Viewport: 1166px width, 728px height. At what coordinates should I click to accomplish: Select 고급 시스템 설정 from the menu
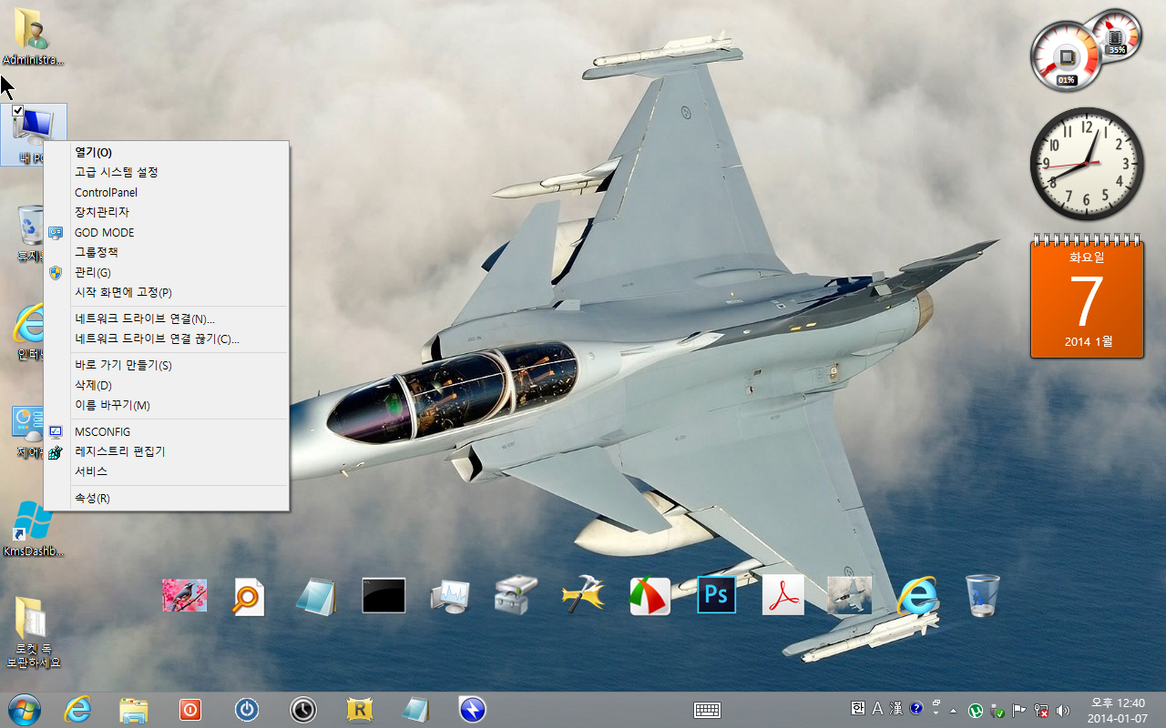pos(166,172)
